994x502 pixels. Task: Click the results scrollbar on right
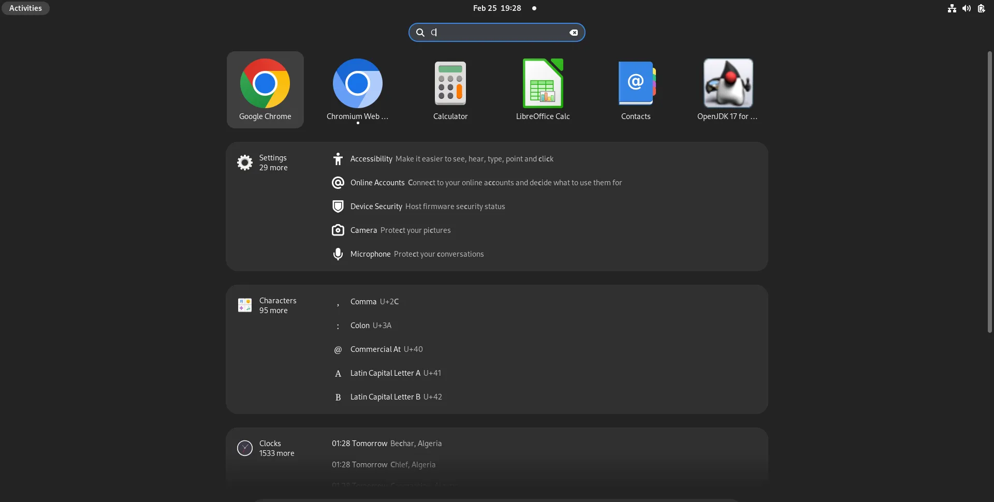pos(989,191)
